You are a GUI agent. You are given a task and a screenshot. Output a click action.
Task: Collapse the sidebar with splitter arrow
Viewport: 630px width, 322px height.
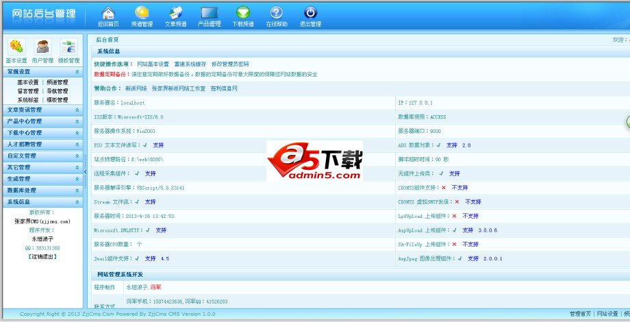85,172
